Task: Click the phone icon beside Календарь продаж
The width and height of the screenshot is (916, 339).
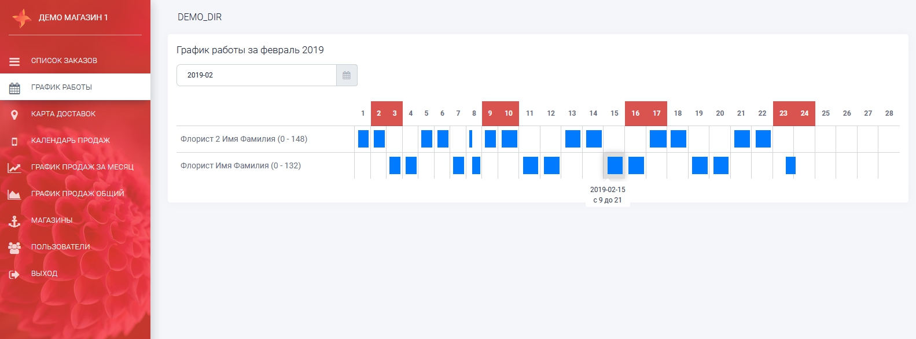Action: pos(14,141)
